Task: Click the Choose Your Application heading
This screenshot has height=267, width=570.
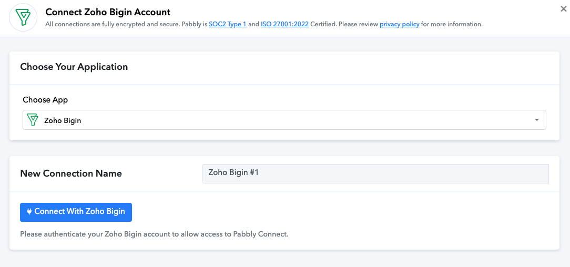Action: click(74, 67)
